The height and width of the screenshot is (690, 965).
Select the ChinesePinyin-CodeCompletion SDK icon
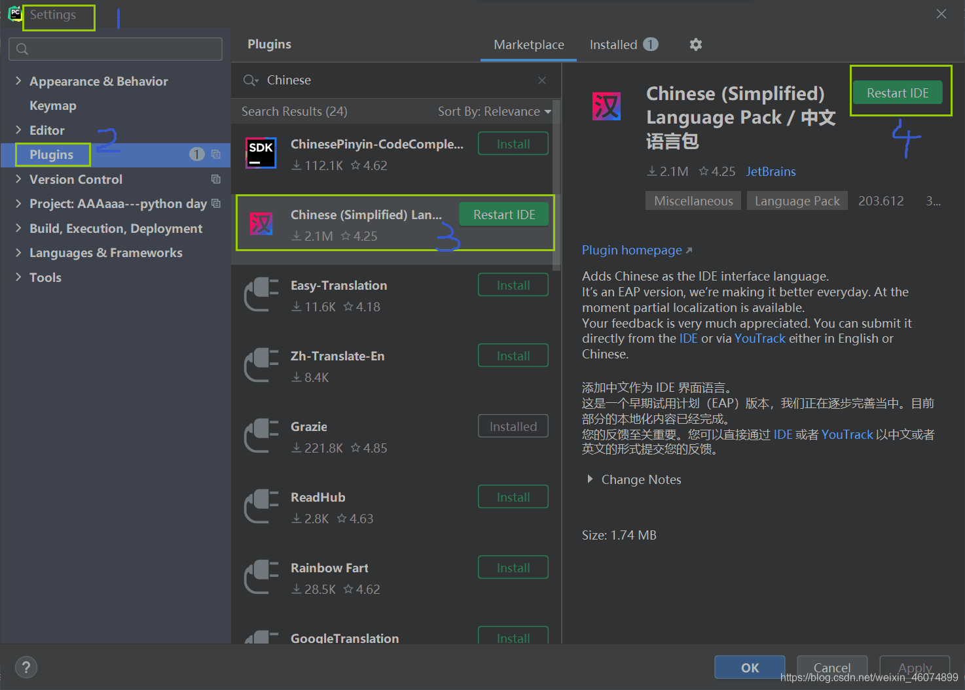tap(261, 153)
